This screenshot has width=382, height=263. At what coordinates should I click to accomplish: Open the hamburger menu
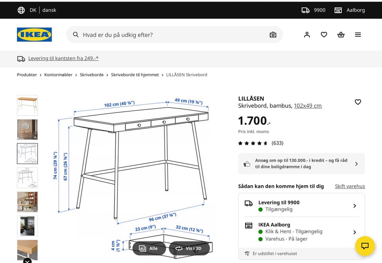[358, 35]
